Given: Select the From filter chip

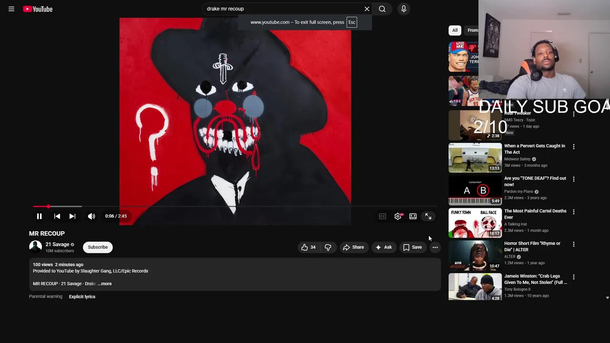Looking at the screenshot, I should (472, 30).
